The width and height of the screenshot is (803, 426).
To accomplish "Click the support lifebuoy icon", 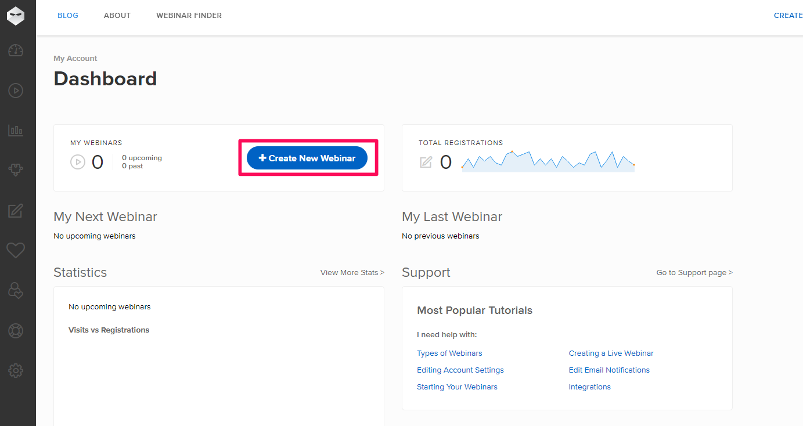I will tap(15, 330).
